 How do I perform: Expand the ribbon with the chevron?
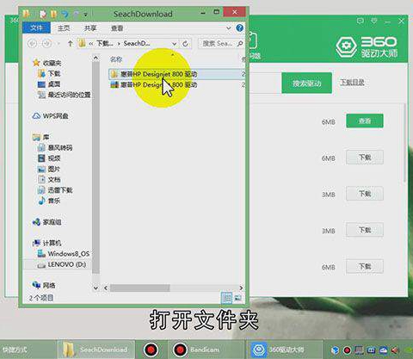(x=229, y=28)
